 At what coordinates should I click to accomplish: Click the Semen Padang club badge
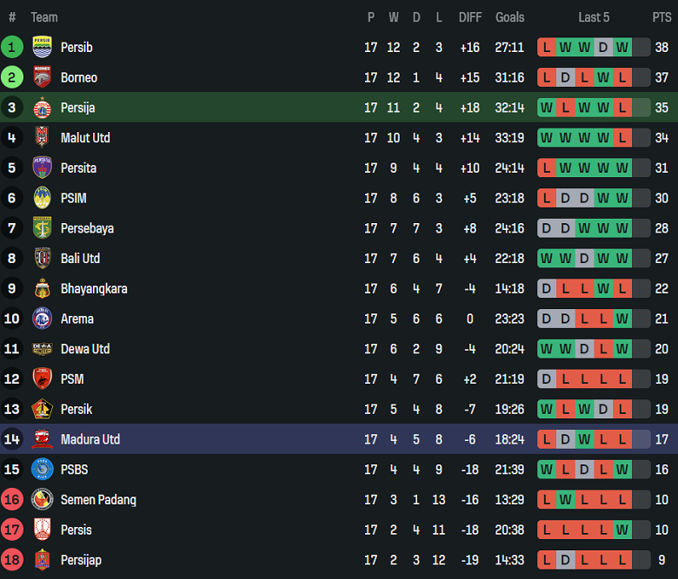[x=42, y=499]
